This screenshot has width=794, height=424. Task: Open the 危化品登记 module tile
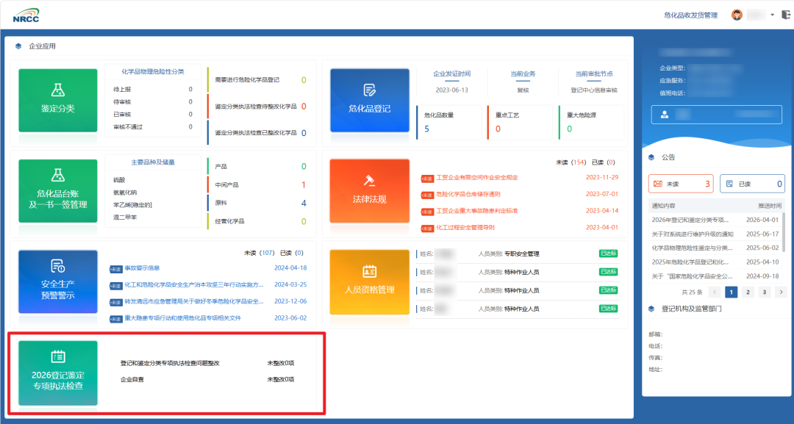click(x=370, y=101)
